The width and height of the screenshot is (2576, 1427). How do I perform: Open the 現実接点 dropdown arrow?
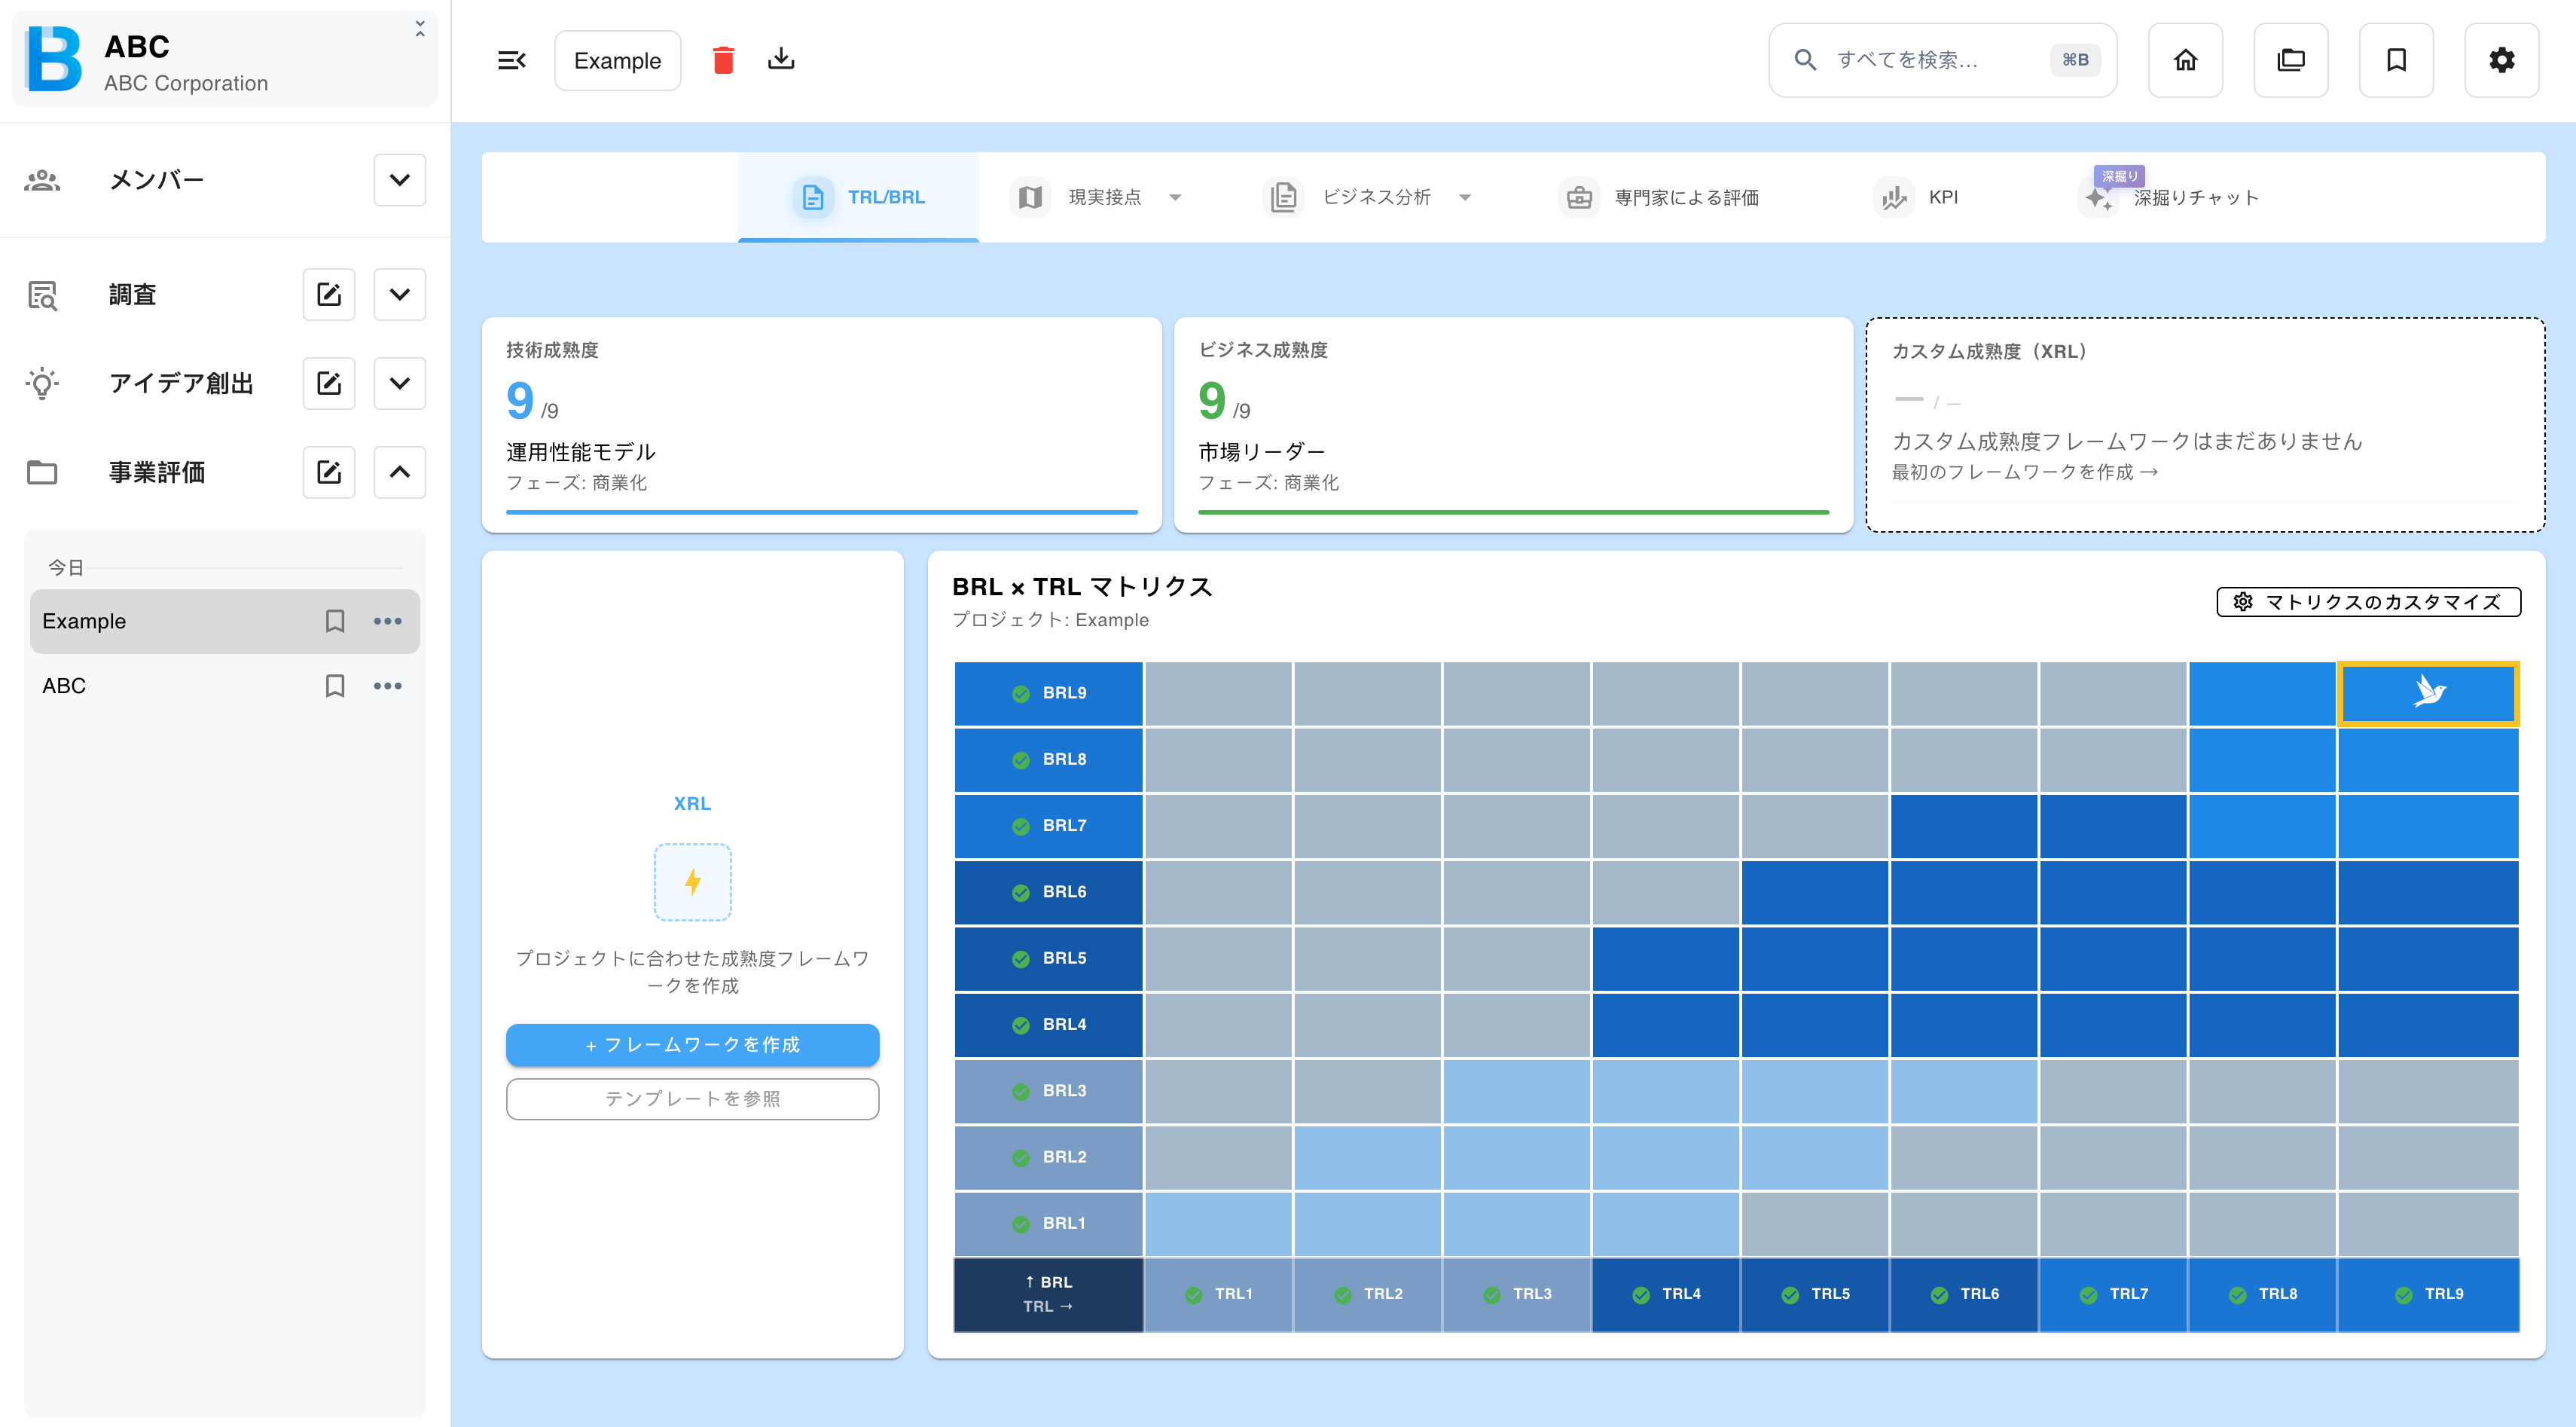[x=1175, y=197]
